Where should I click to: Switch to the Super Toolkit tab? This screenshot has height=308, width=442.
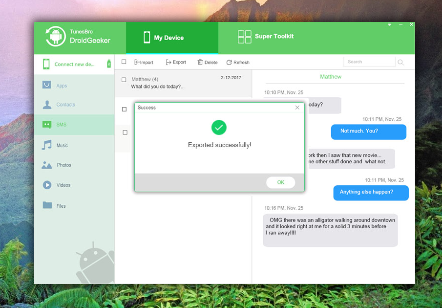pyautogui.click(x=266, y=37)
